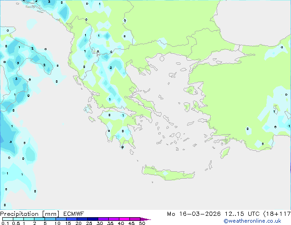The image size is (291, 225).
Task: Click the 'ECMWF' model label
Action: 74,214
